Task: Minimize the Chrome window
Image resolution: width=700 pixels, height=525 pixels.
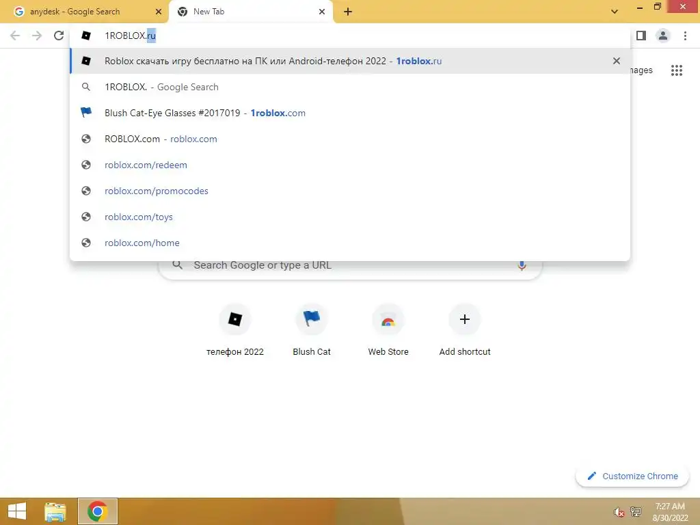Action: (x=640, y=7)
